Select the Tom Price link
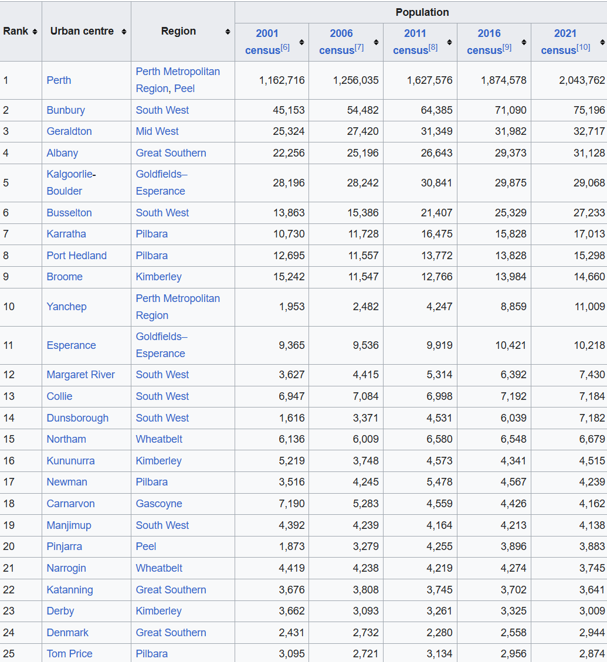Viewport: 607px width, 662px height. (69, 653)
